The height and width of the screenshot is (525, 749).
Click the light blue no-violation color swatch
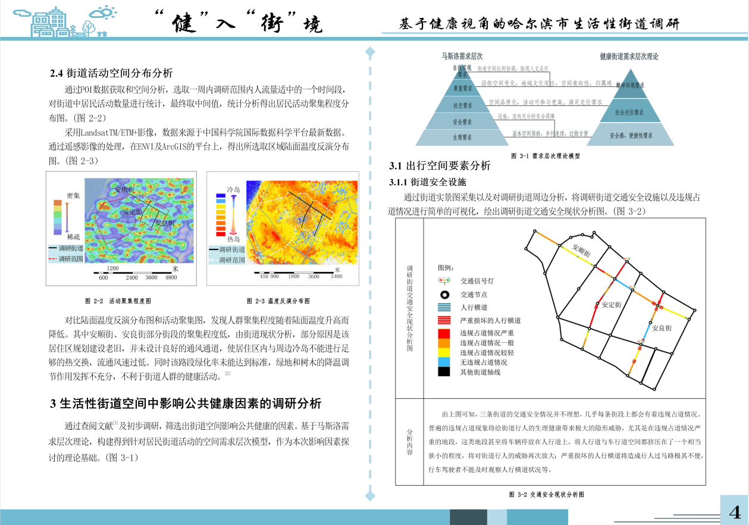(x=444, y=362)
